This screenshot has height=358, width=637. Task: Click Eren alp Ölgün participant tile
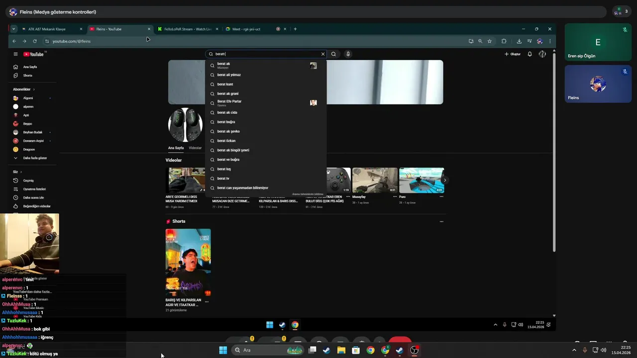click(x=598, y=42)
